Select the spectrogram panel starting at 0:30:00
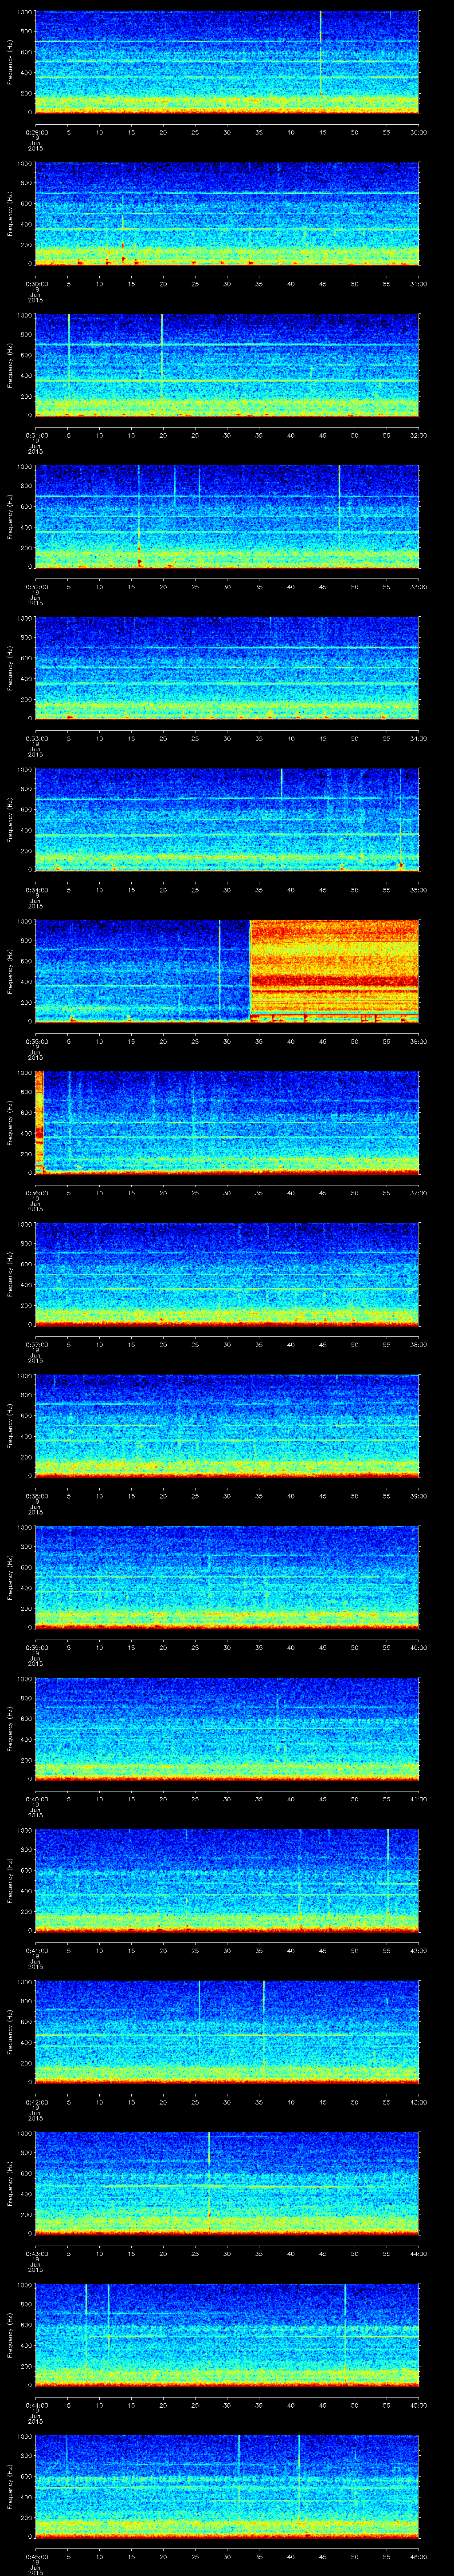454x2576 pixels. tap(227, 213)
